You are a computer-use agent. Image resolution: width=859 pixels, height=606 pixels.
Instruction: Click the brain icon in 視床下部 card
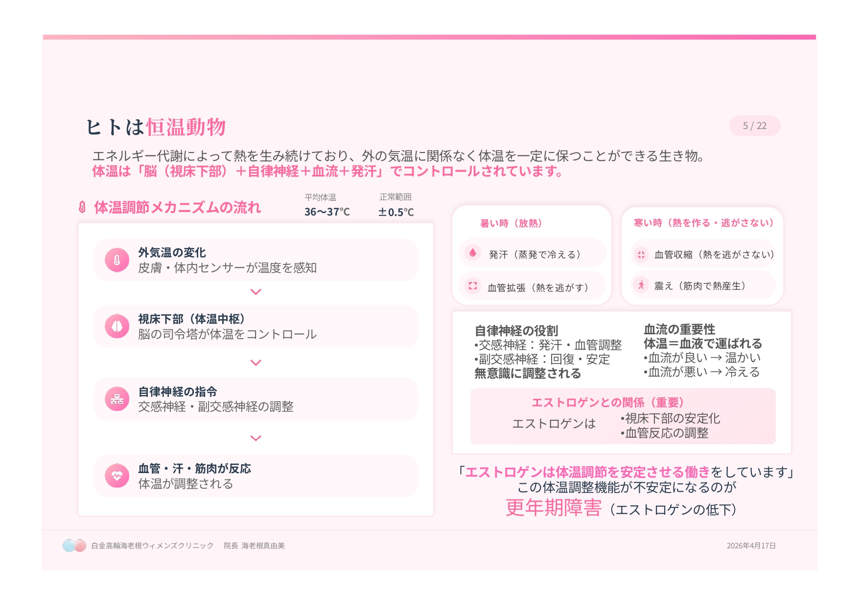coord(117,326)
